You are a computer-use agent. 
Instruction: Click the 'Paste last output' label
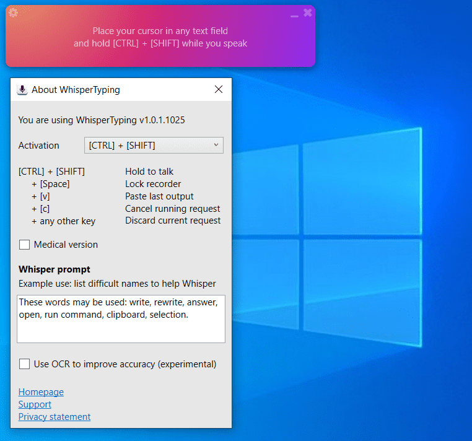(159, 196)
